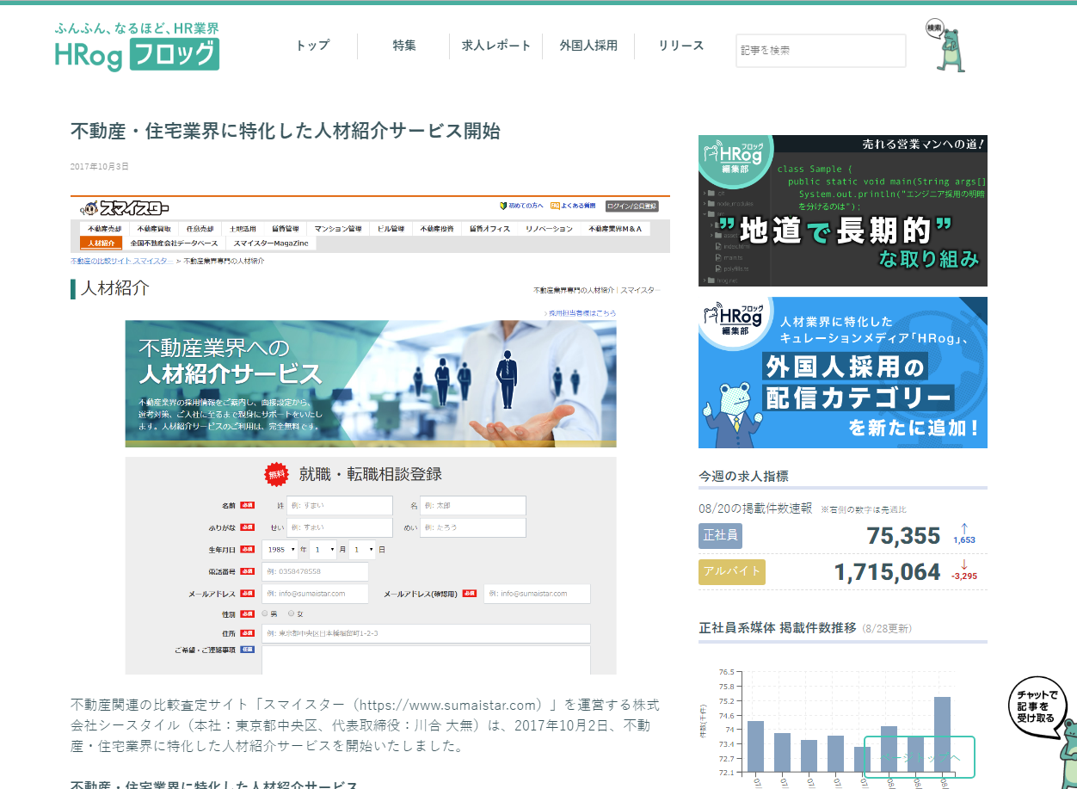
Task: Click the 08/20の掲載件数速報 text
Action: [755, 508]
